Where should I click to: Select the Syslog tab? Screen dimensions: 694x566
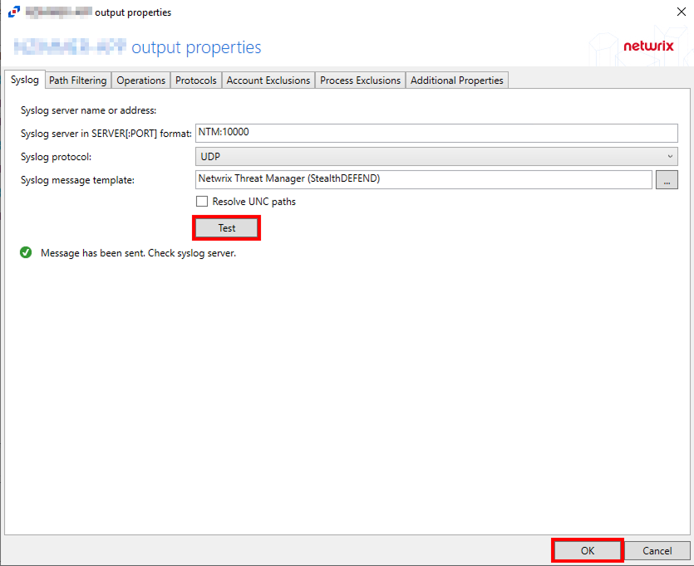coord(25,81)
